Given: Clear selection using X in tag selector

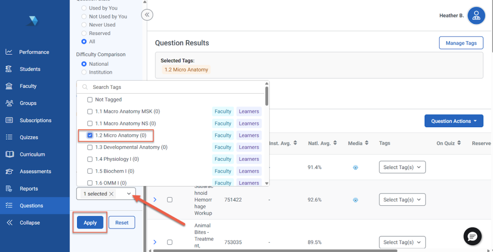Looking at the screenshot, I should [x=112, y=194].
